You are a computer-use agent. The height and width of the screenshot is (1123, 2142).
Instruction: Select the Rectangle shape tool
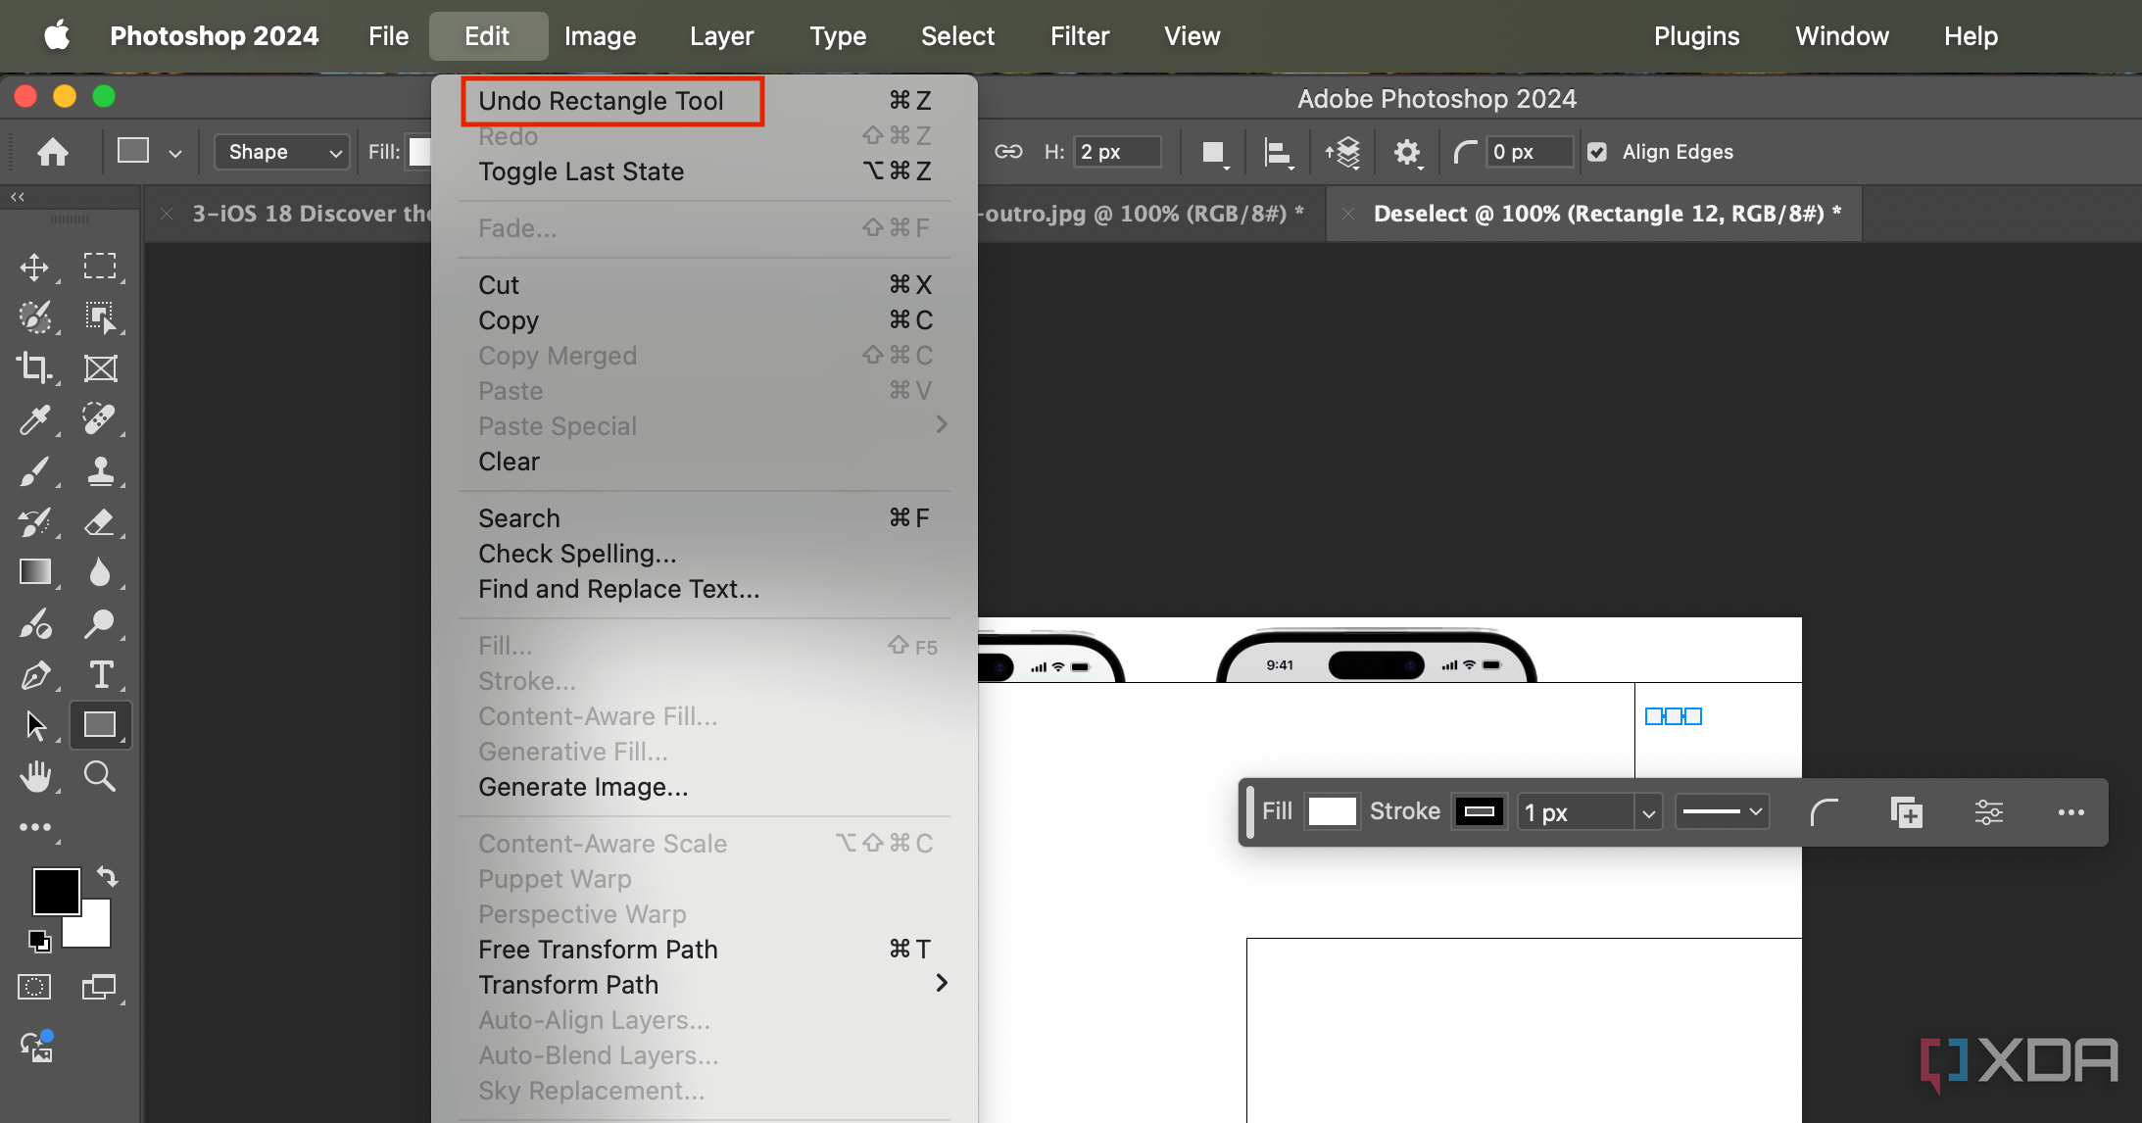(100, 725)
